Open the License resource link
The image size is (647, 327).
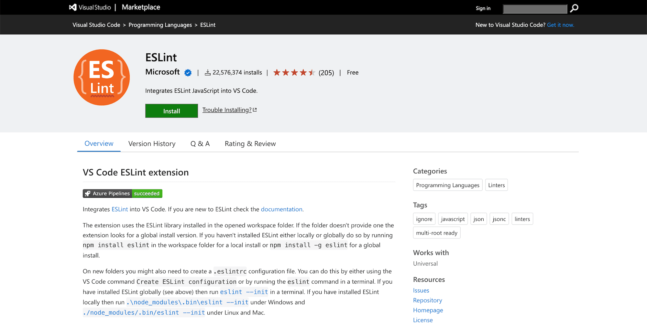click(x=423, y=320)
